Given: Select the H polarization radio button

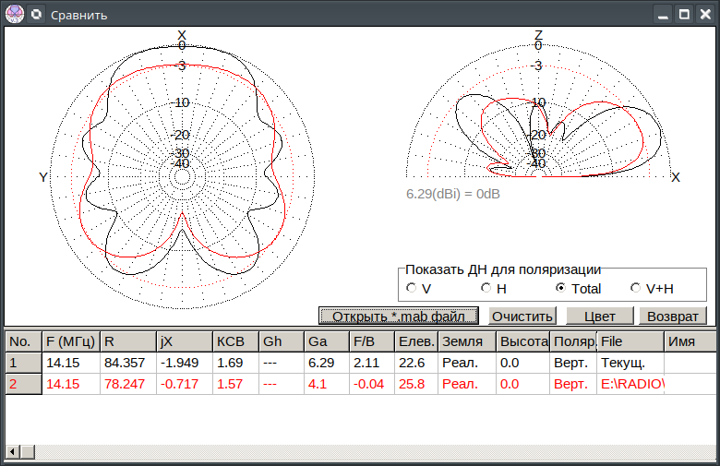Looking at the screenshot, I should click(486, 288).
